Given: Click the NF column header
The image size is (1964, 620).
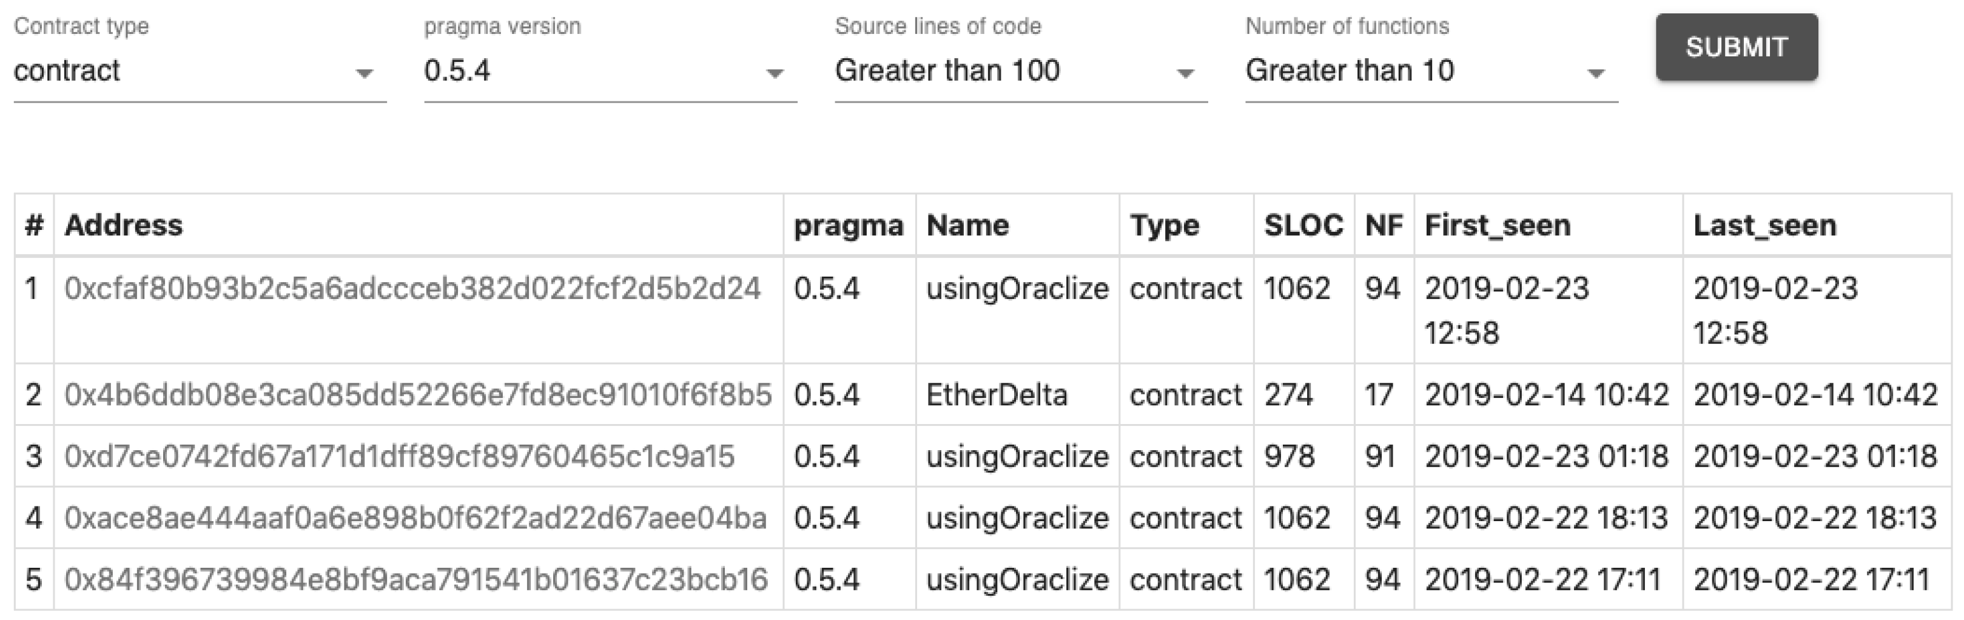Looking at the screenshot, I should click(1383, 225).
